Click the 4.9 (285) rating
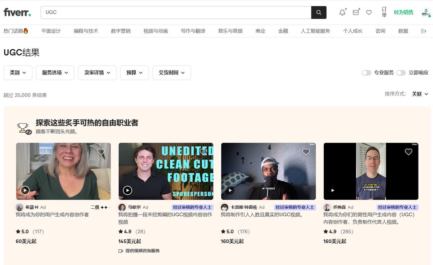The height and width of the screenshot is (265, 433). [x=338, y=231]
